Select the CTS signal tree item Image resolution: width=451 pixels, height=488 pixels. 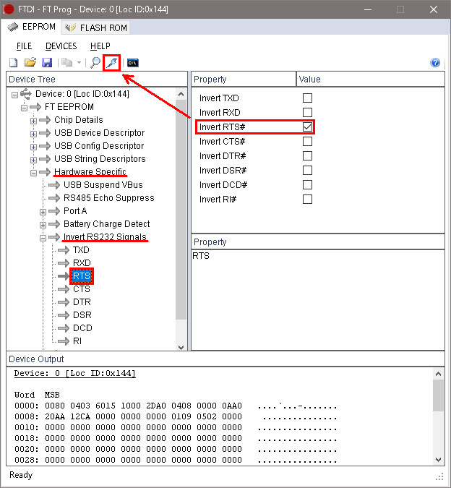82,289
